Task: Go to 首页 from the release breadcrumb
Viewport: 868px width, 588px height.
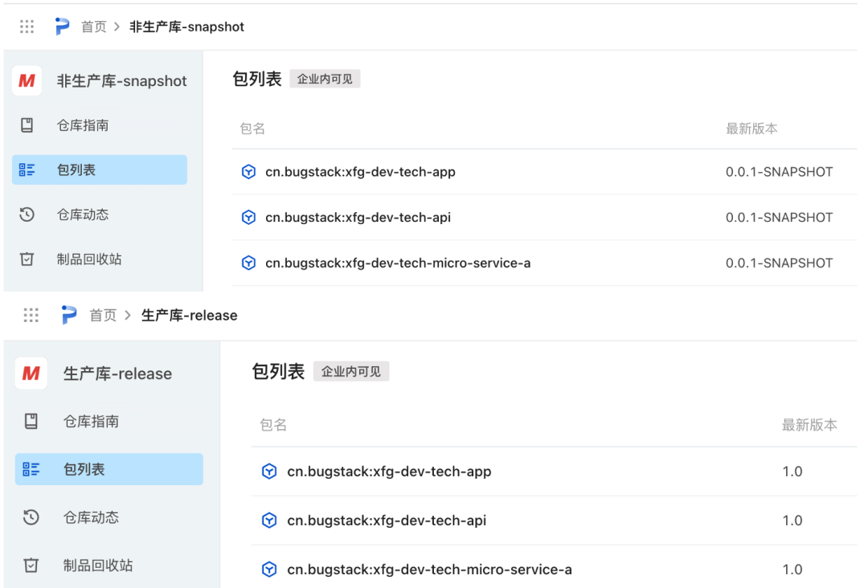Action: click(103, 316)
